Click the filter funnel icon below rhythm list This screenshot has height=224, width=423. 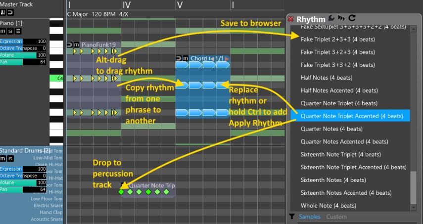pos(292,217)
